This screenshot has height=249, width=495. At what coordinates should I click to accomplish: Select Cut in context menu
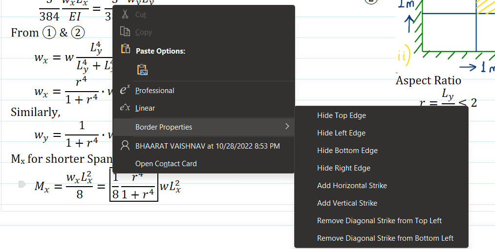[204, 15]
